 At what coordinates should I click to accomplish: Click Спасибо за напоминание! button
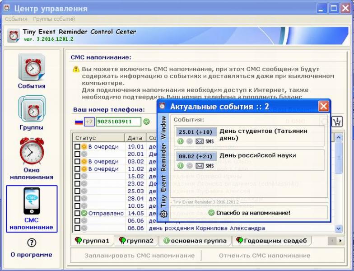[x=249, y=213]
